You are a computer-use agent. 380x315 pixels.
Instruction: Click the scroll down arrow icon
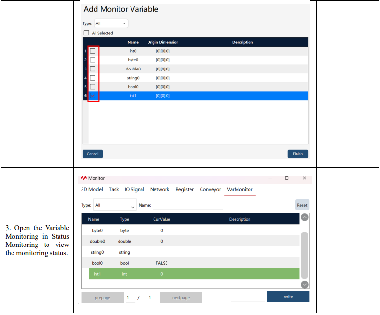[x=304, y=284]
